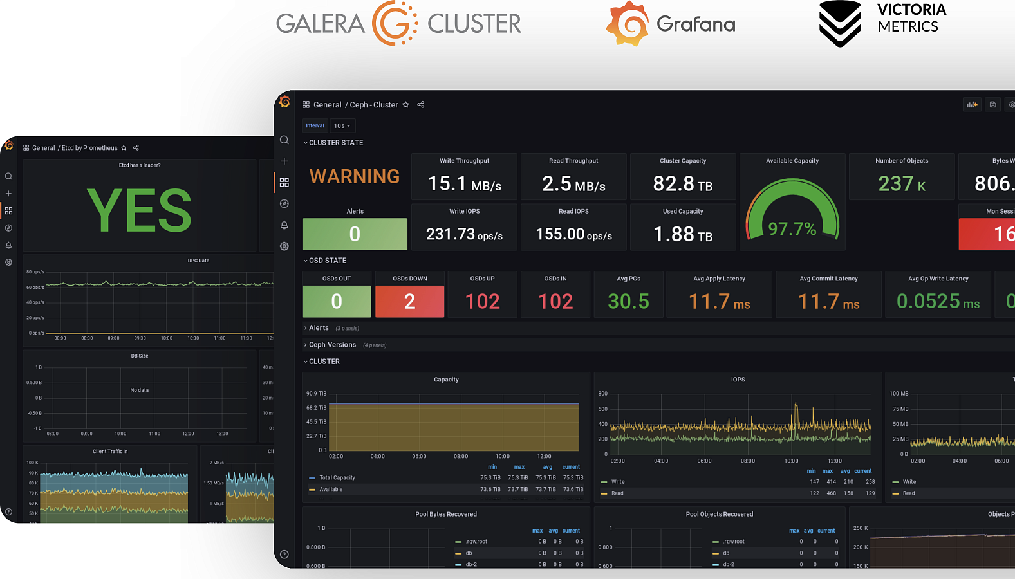Open the IOPS panel title menu
The height and width of the screenshot is (579, 1015).
(x=738, y=380)
